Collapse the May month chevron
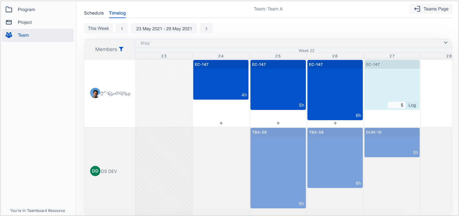459x216 pixels. click(x=445, y=43)
